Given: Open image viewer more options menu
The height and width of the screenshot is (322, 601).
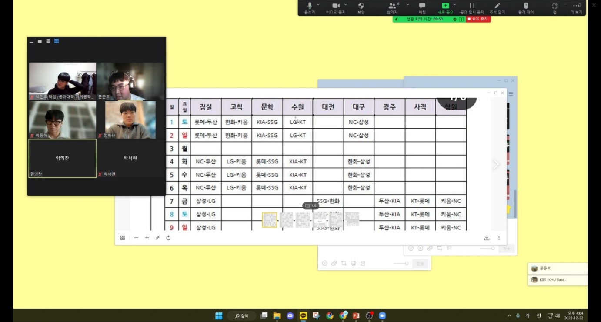Looking at the screenshot, I should [x=499, y=238].
